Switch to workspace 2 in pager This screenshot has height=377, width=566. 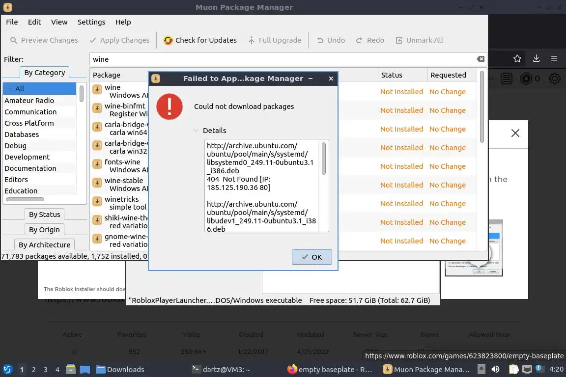click(x=33, y=370)
